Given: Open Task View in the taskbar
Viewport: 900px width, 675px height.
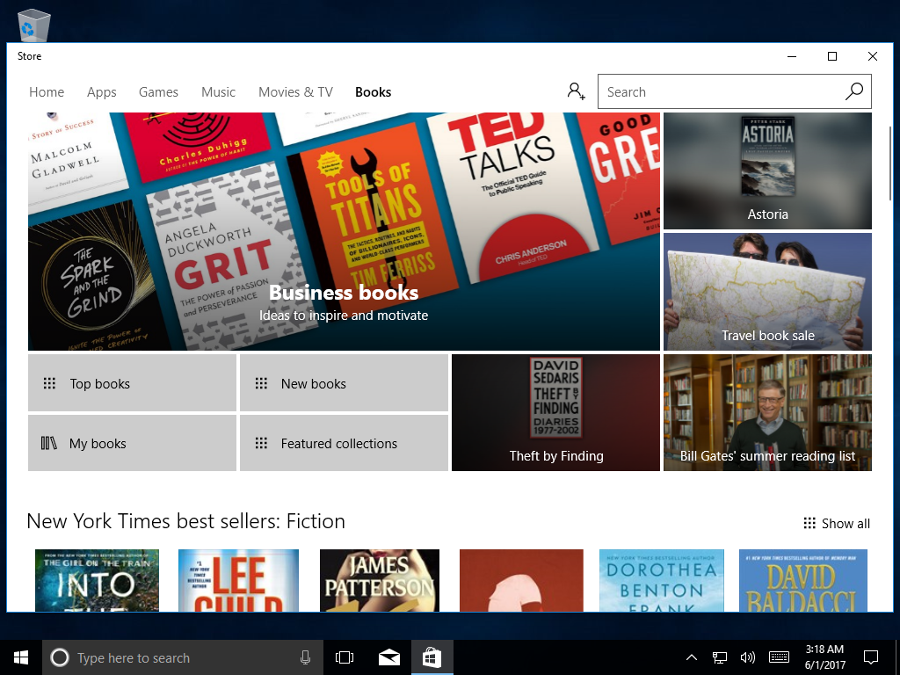Looking at the screenshot, I should tap(345, 657).
